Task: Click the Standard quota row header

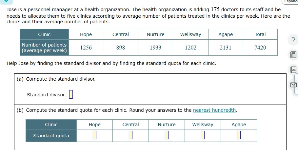Action: coord(51,135)
